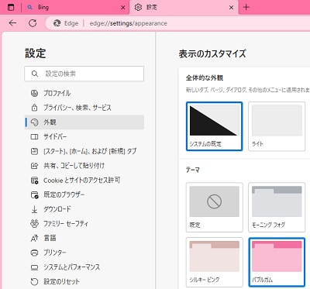Select the バブルガム theme
The image size is (310, 289).
point(277,262)
